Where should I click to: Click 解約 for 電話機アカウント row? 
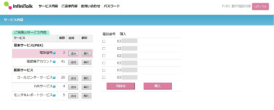point(86,62)
